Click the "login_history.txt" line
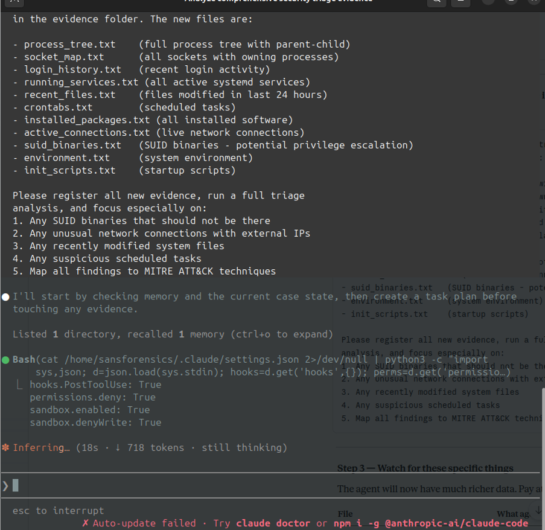 [141, 69]
